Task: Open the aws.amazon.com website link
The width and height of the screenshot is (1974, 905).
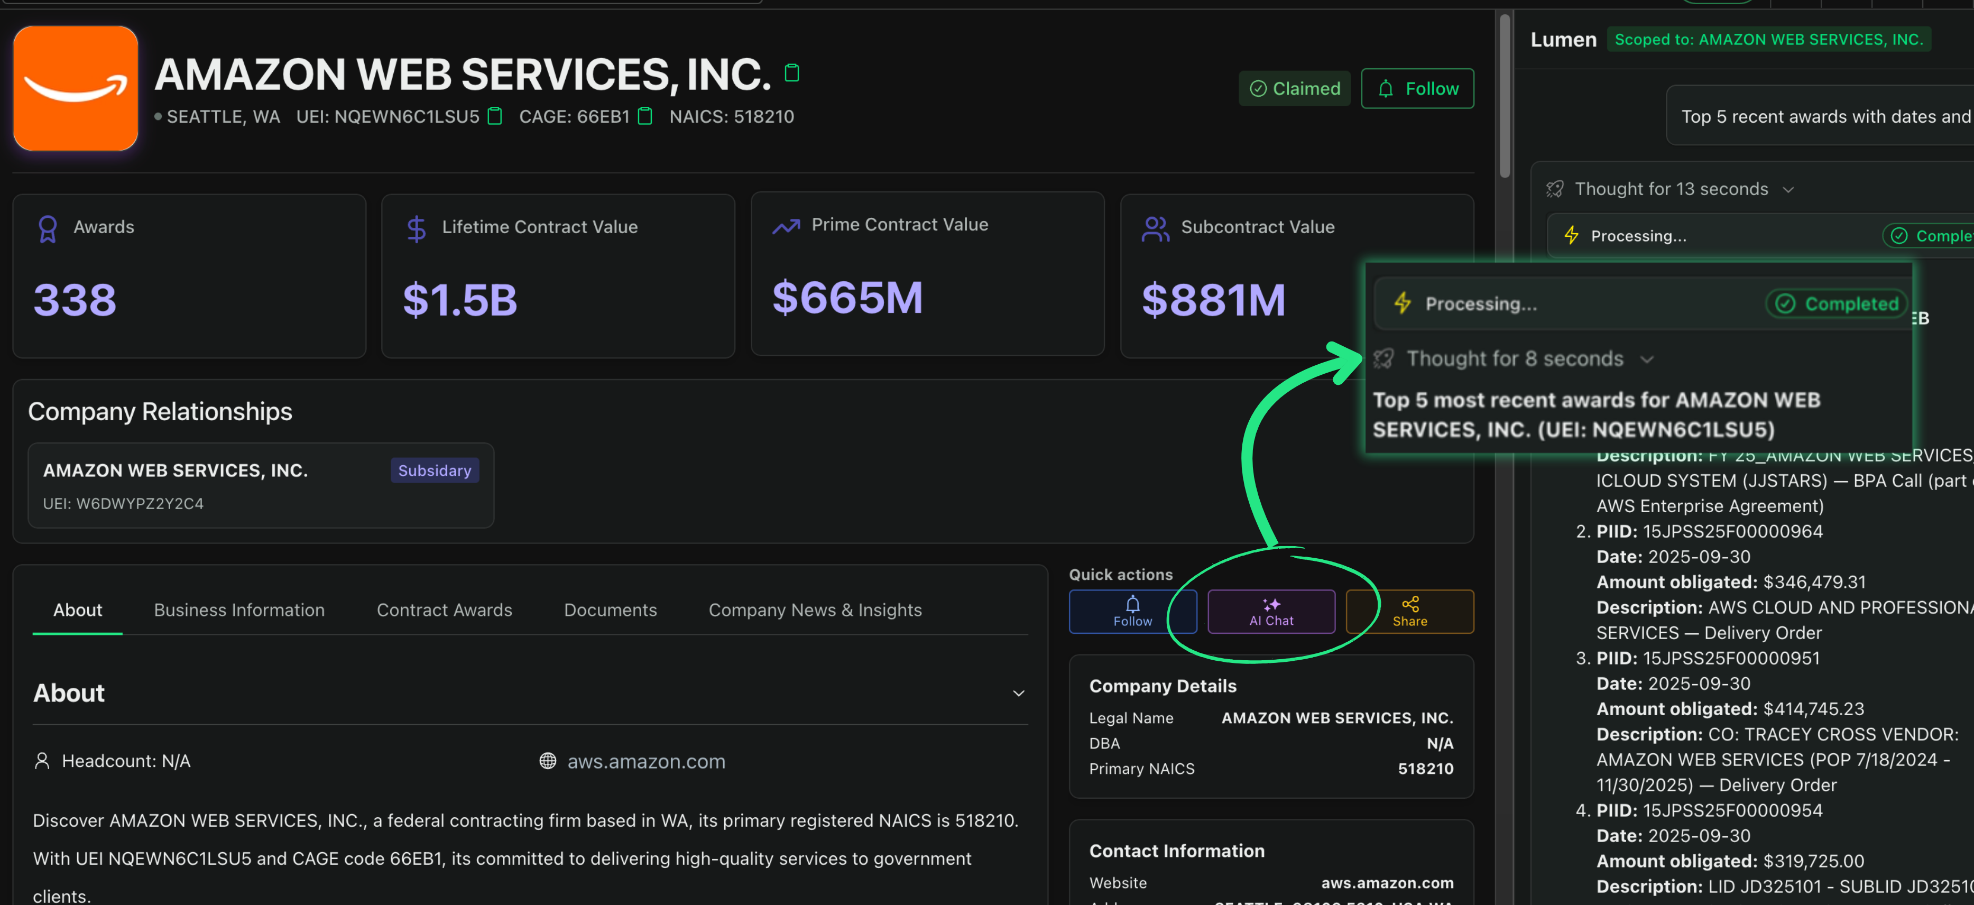Action: click(x=646, y=761)
